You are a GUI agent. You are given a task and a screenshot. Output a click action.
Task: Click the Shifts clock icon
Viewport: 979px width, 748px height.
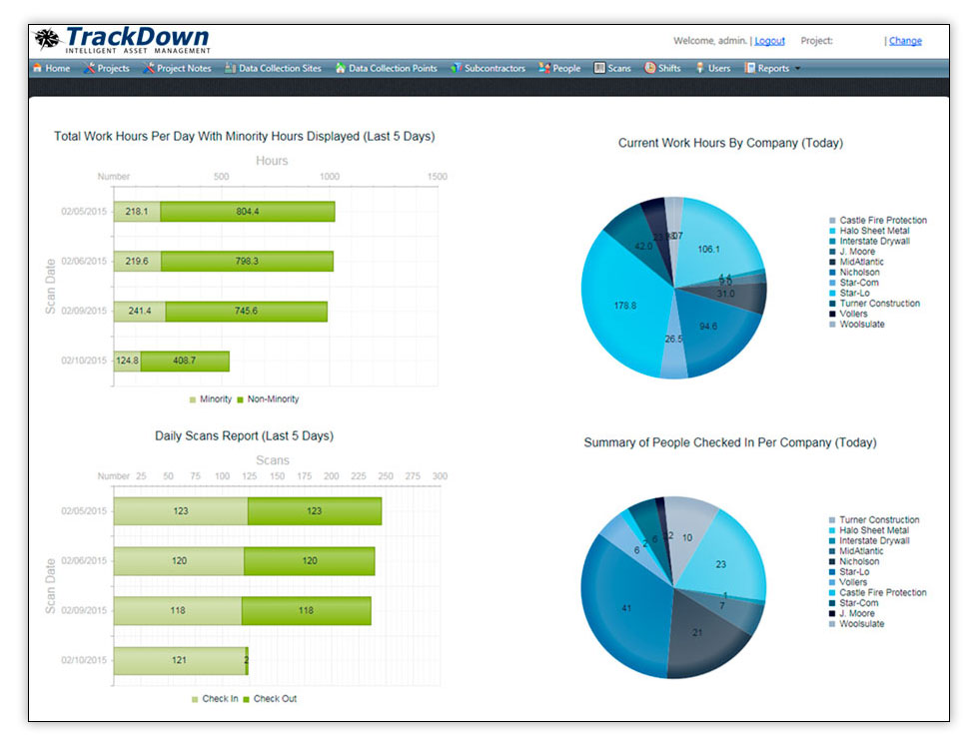pos(650,68)
